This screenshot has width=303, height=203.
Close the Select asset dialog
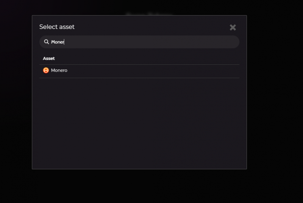233,27
